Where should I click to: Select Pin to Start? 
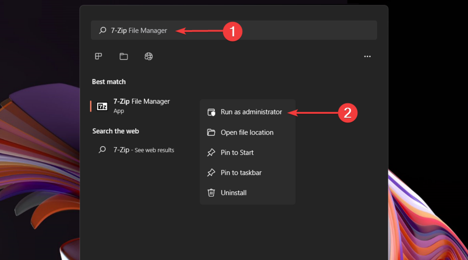pyautogui.click(x=237, y=152)
